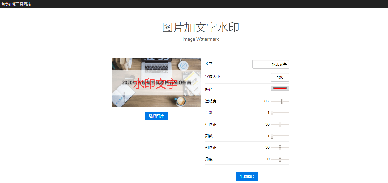The image size is (388, 183).
Task: Click the 字体大小 label
Action: [x=213, y=77]
